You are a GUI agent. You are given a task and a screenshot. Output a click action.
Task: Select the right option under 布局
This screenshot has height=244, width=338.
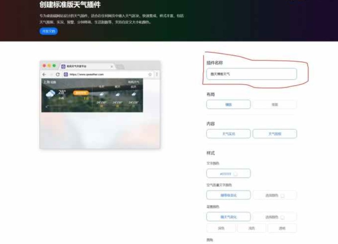[275, 104]
